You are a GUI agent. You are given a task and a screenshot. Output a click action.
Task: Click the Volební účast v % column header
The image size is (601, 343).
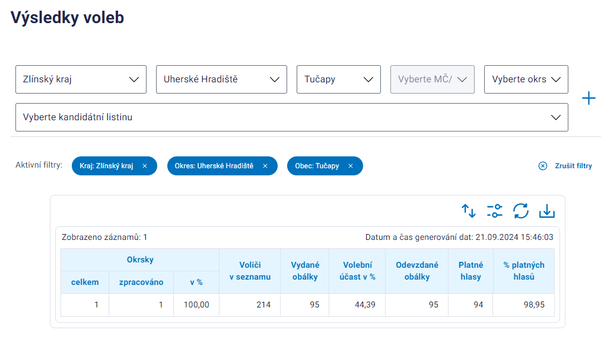point(357,271)
